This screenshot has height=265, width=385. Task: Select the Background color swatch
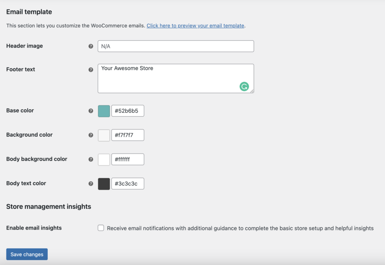click(x=104, y=135)
